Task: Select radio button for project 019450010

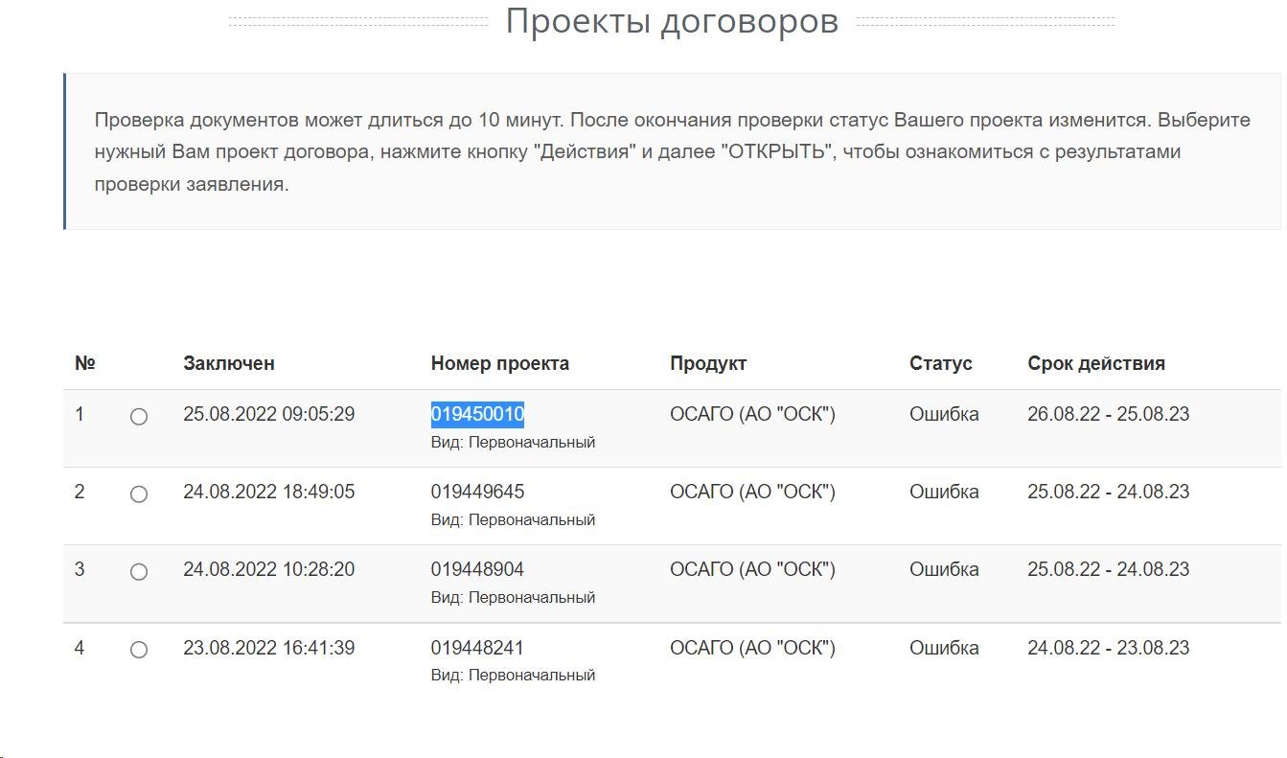Action: (139, 417)
